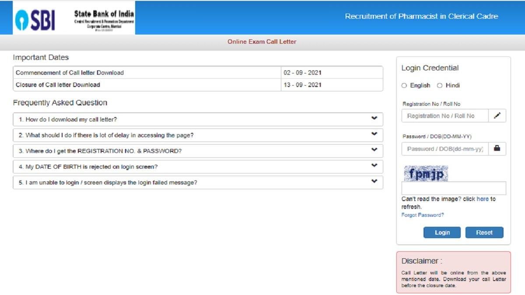525x295 pixels.
Task: Click the Reset button
Action: pyautogui.click(x=484, y=232)
